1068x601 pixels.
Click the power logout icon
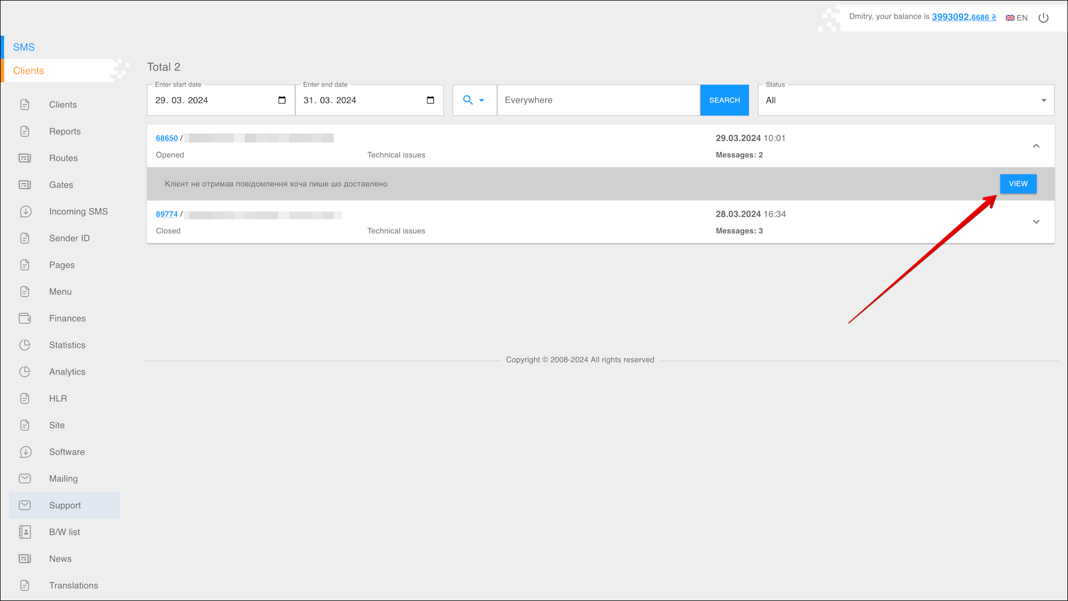1044,18
